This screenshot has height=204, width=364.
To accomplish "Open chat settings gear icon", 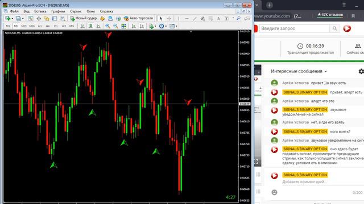I will click(361, 71).
